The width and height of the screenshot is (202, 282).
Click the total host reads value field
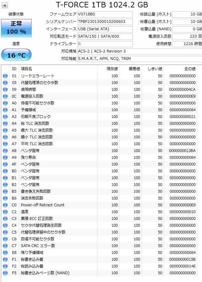[x=187, y=14]
